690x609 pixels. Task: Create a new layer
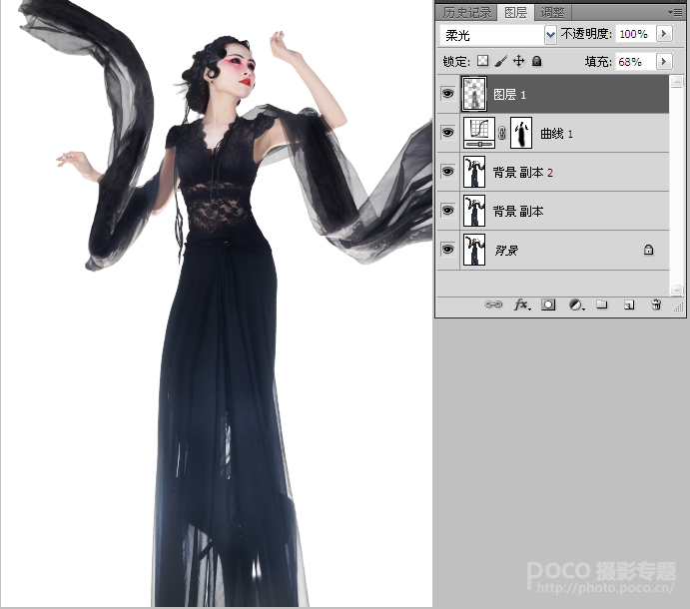coord(629,304)
